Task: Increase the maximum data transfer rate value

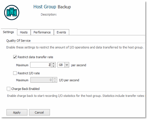Action: (54, 64)
